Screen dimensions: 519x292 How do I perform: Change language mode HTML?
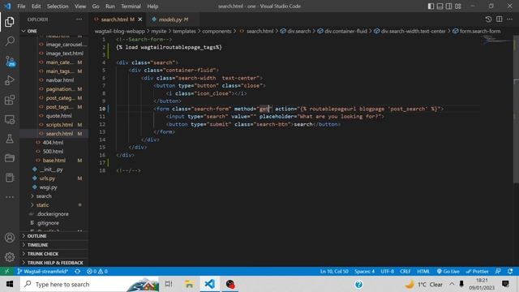[x=423, y=271]
